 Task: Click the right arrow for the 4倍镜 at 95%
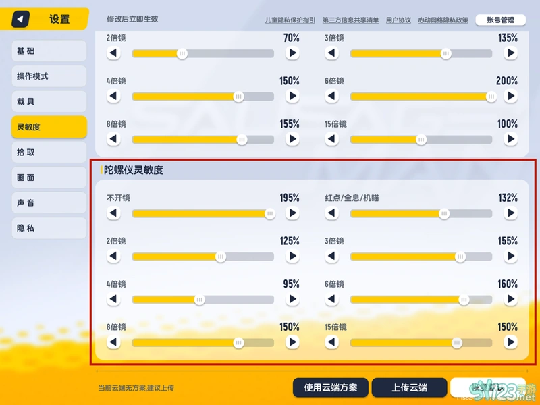(x=292, y=300)
